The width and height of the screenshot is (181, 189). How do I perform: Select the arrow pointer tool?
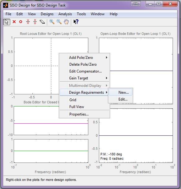pos(7,22)
